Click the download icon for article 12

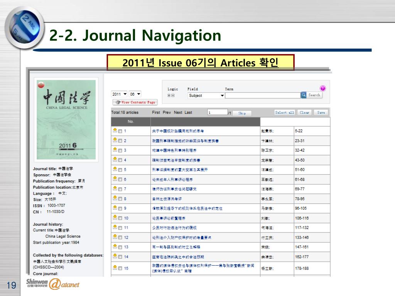115,237
